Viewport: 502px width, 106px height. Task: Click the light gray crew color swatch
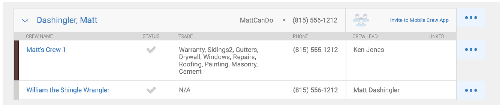pos(16,90)
